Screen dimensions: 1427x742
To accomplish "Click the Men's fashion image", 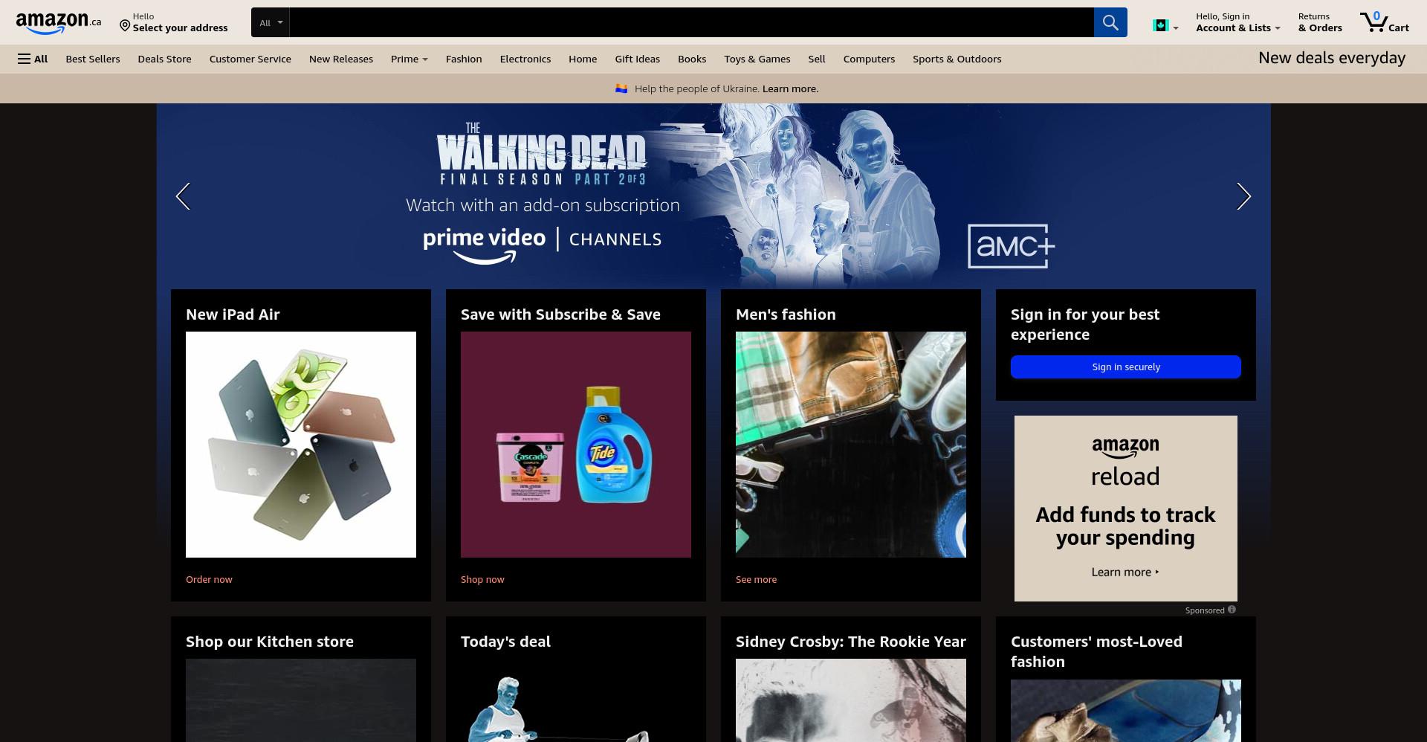I will [x=851, y=445].
